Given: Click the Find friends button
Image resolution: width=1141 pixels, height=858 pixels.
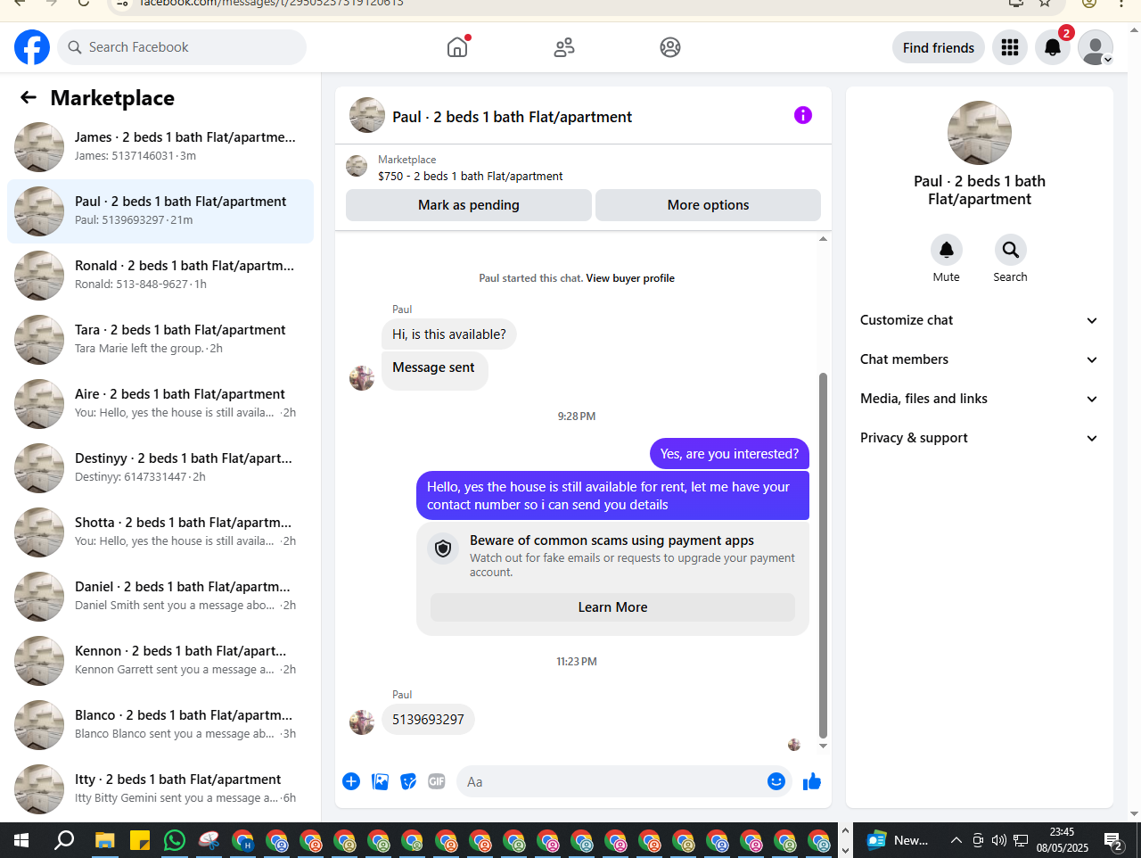Looking at the screenshot, I should (939, 47).
